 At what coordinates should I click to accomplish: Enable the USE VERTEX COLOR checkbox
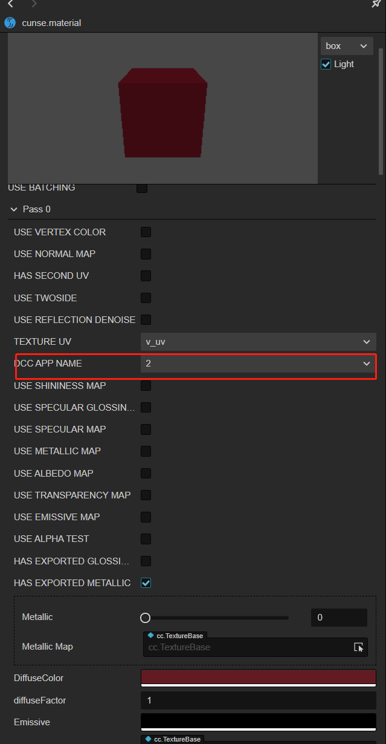click(x=146, y=232)
